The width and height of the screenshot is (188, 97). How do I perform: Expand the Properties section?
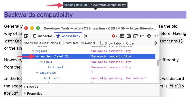tap(91, 94)
